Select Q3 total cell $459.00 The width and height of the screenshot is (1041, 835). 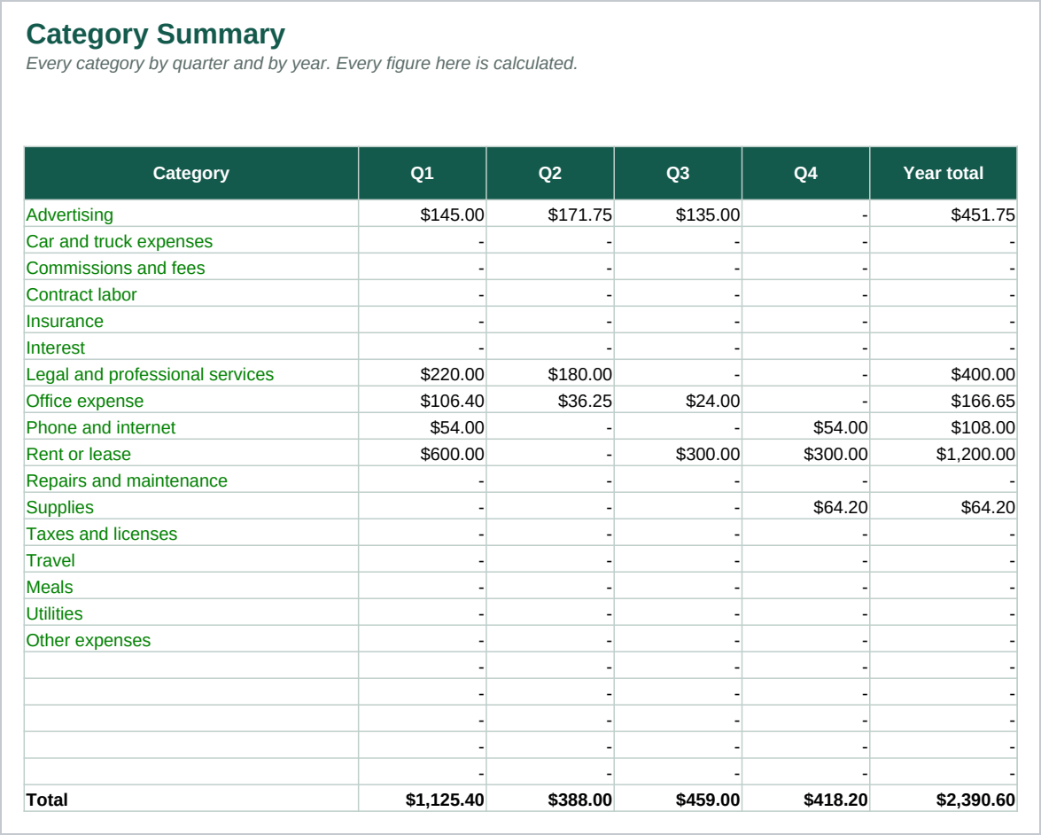coord(678,799)
